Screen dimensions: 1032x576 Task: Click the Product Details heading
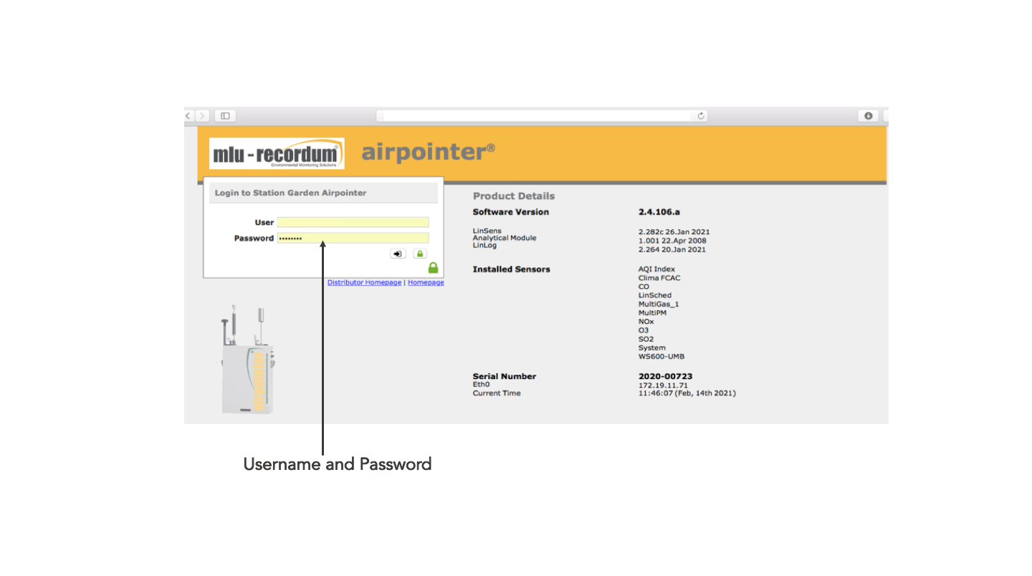coord(513,196)
